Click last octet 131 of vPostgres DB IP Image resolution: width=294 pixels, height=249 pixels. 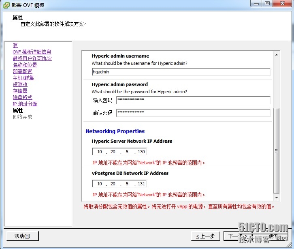tap(141, 184)
